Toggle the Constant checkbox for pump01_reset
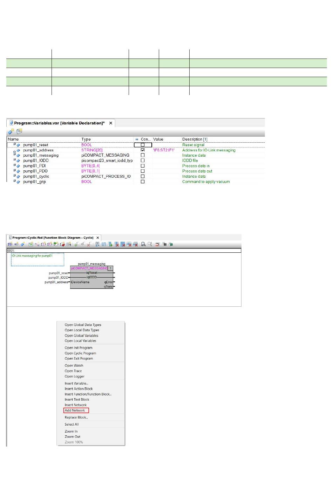This screenshot has width=333, height=483. [143, 145]
